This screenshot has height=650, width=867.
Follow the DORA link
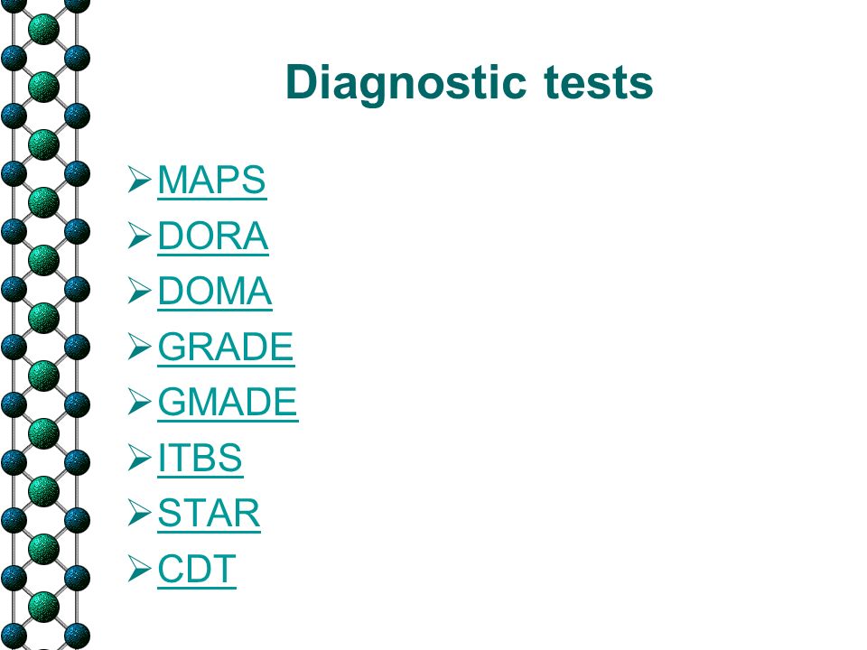[213, 236]
